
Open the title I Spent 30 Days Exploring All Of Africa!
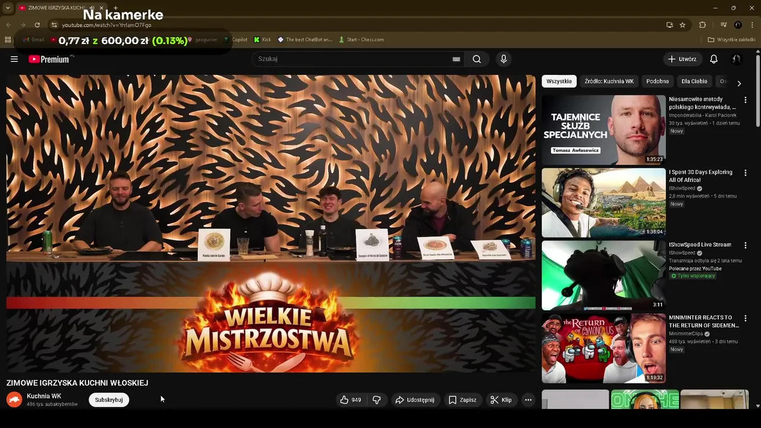700,176
